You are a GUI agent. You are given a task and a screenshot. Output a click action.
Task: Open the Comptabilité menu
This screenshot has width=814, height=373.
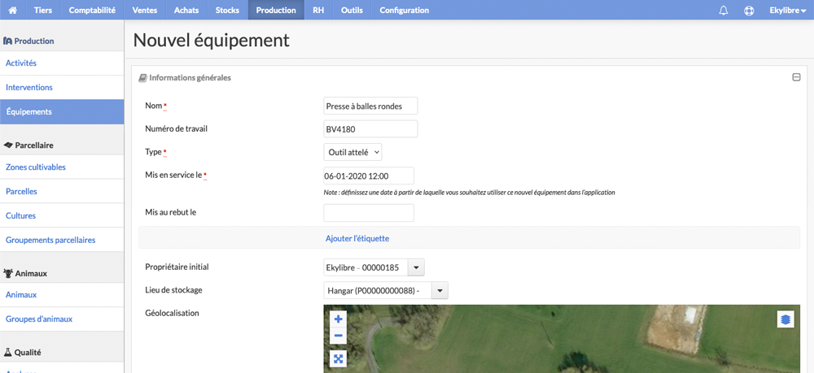coord(92,11)
